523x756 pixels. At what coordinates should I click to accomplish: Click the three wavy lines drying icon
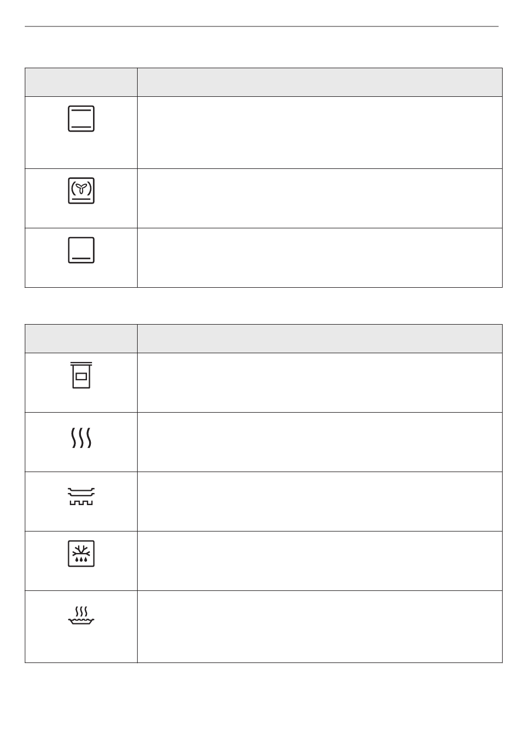tap(81, 438)
